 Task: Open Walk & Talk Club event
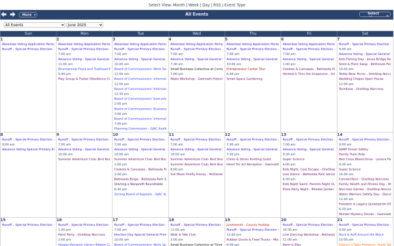pos(183,234)
